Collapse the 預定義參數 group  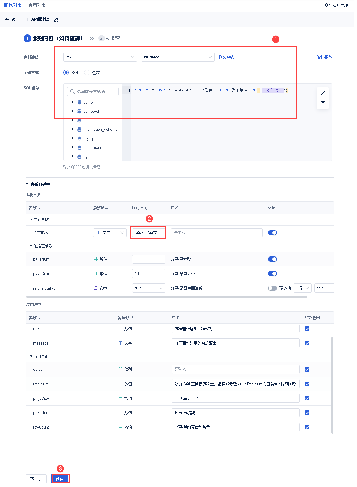point(31,246)
